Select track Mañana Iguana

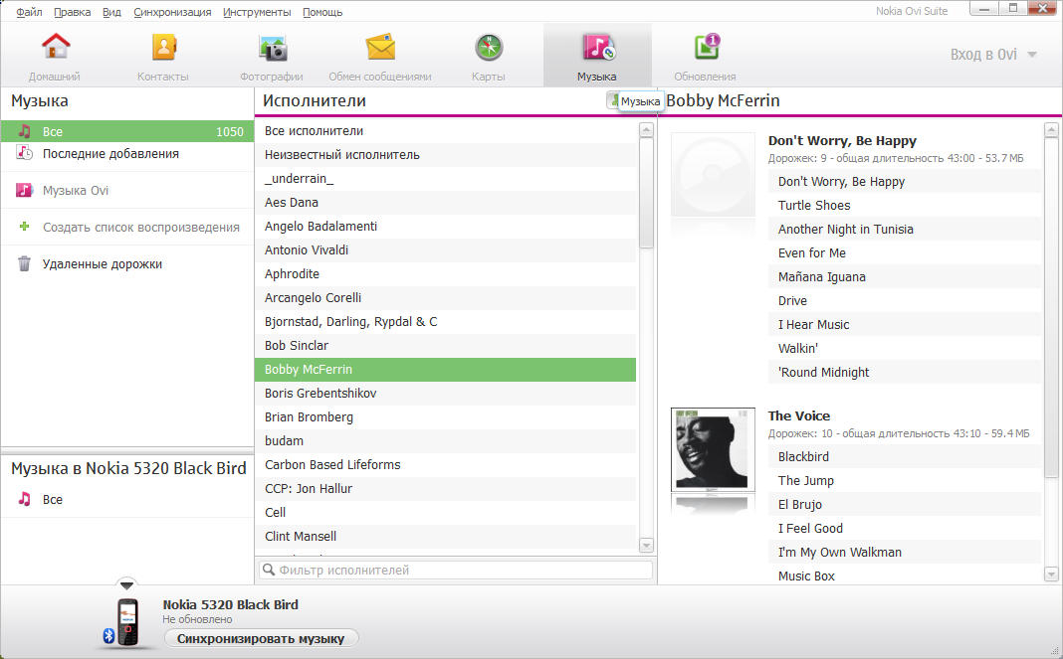click(x=905, y=276)
